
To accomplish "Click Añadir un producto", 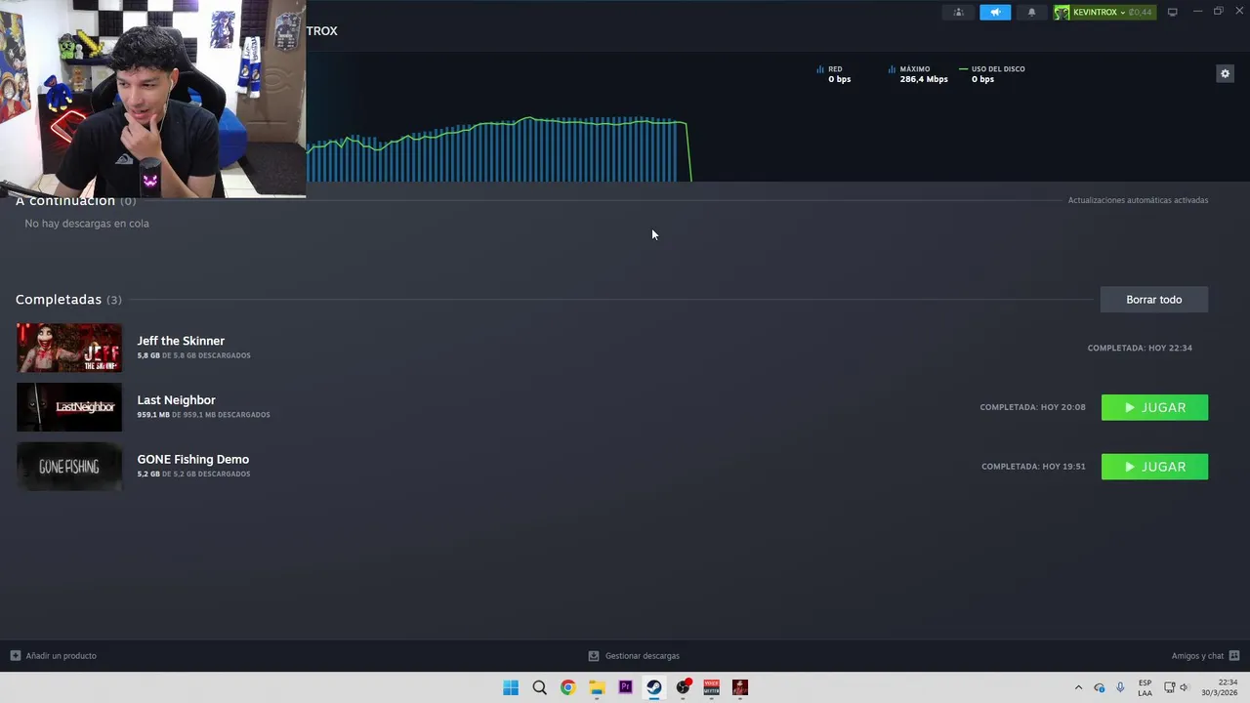I will coord(54,656).
